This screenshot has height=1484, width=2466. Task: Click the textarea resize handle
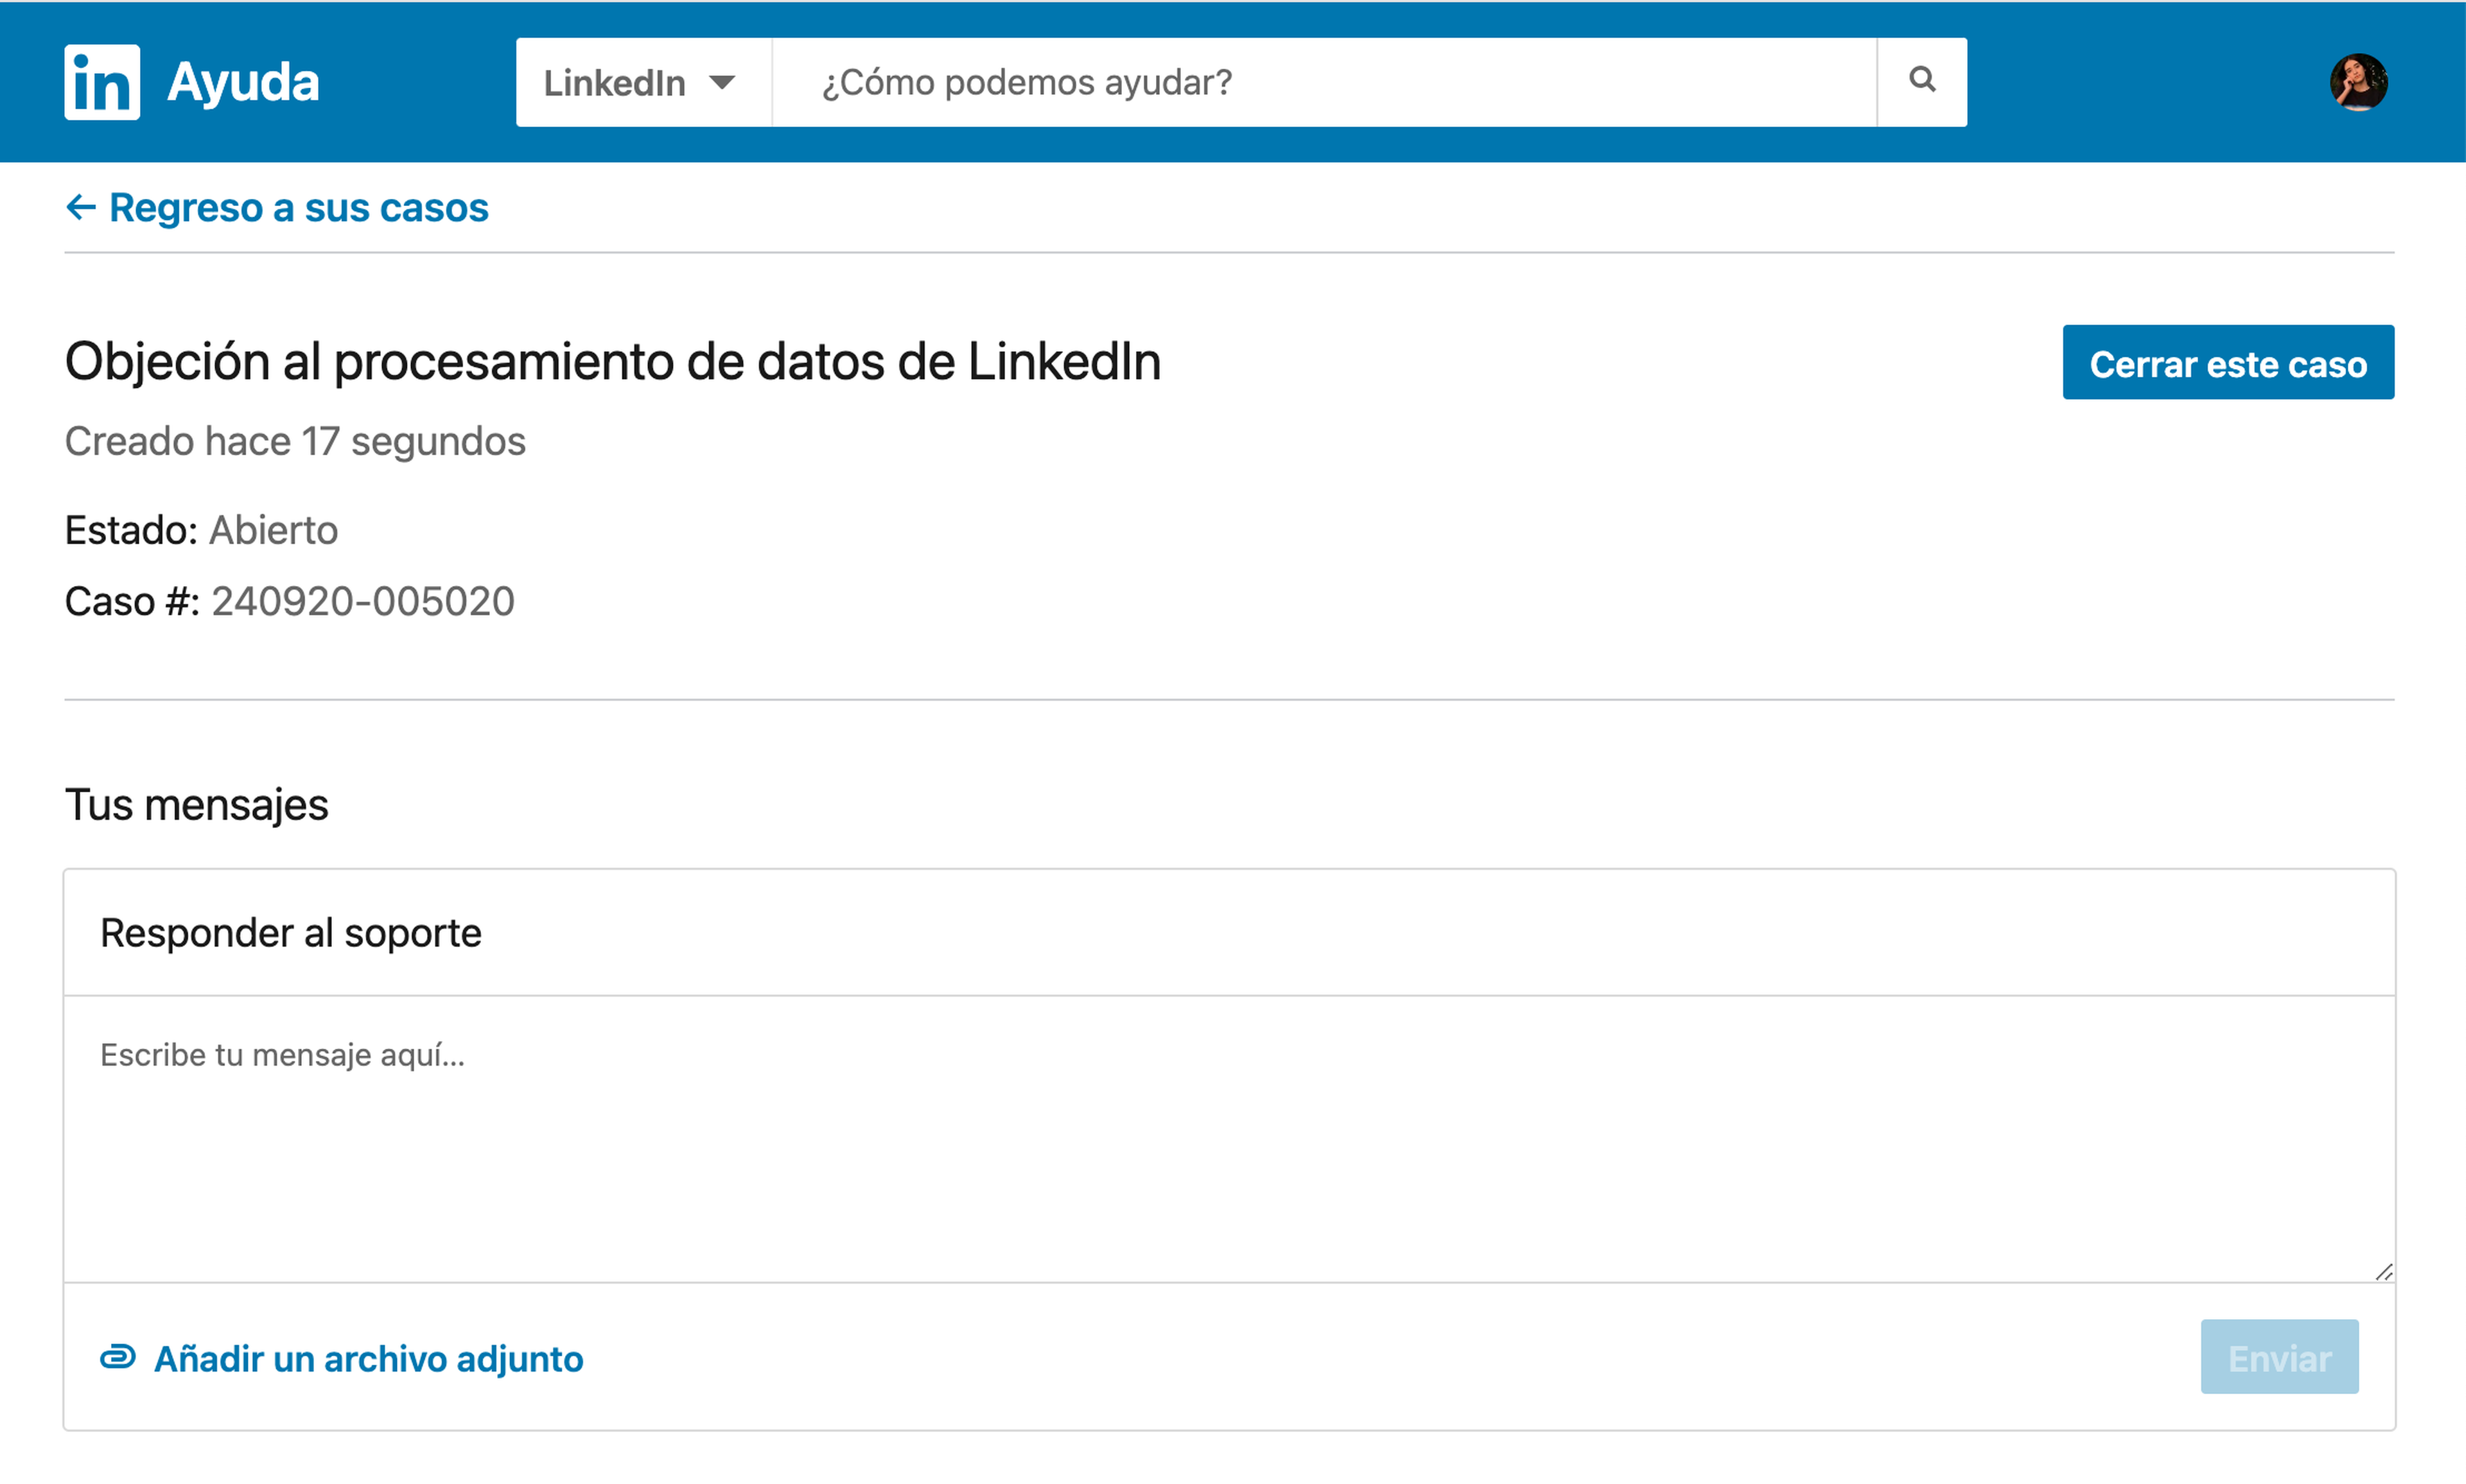[2384, 1272]
